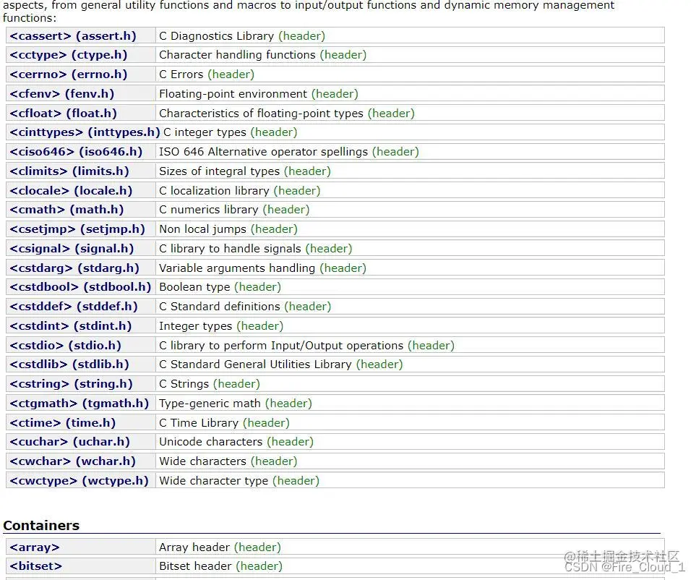Open the <csetjmp> (setjmp.h) link
This screenshot has width=696, height=580.
tap(77, 229)
